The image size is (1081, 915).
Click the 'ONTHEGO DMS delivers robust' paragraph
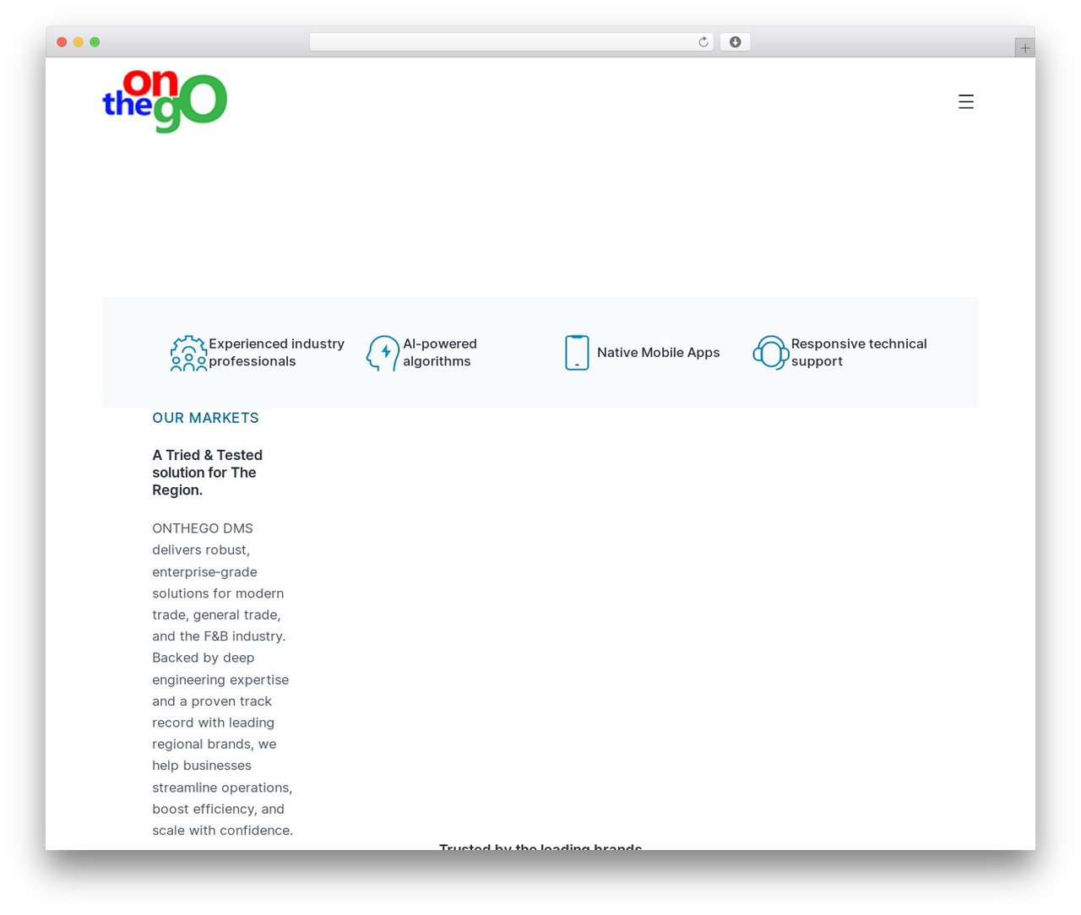click(x=223, y=679)
